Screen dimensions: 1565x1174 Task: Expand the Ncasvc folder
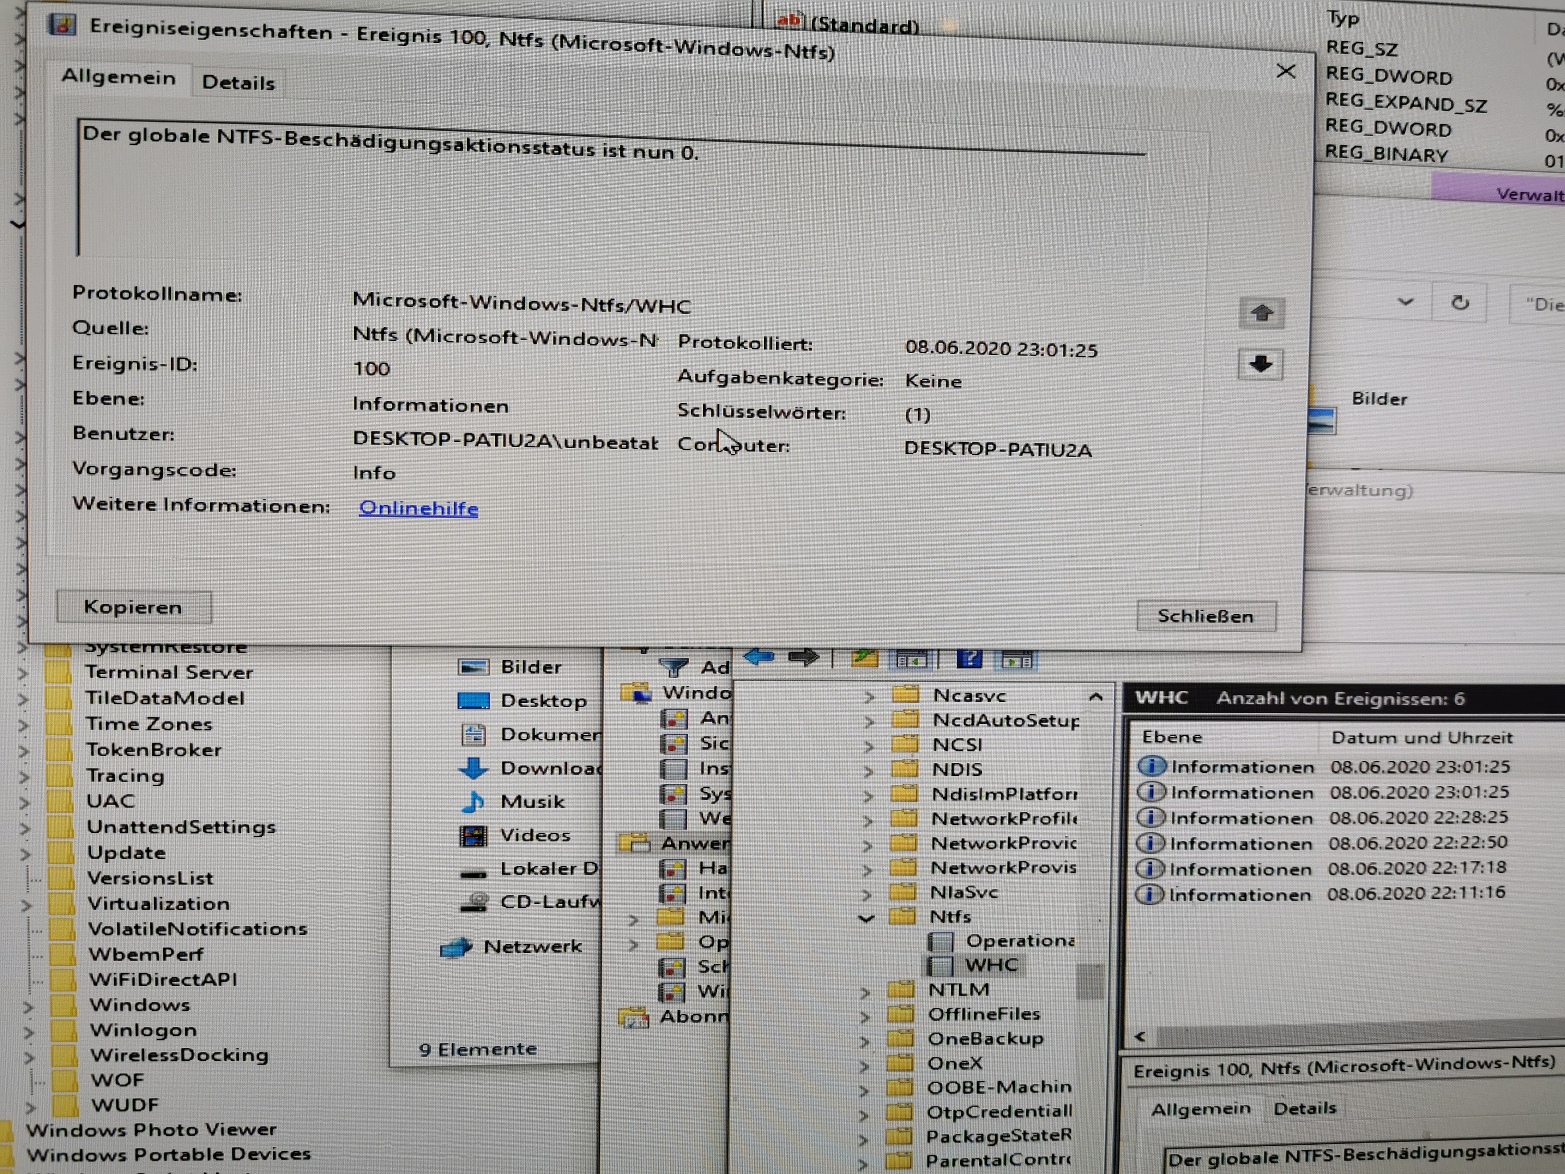click(x=869, y=697)
